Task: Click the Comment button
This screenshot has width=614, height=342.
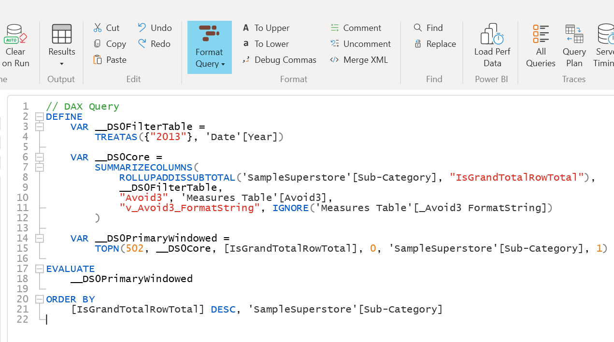Action: click(356, 28)
